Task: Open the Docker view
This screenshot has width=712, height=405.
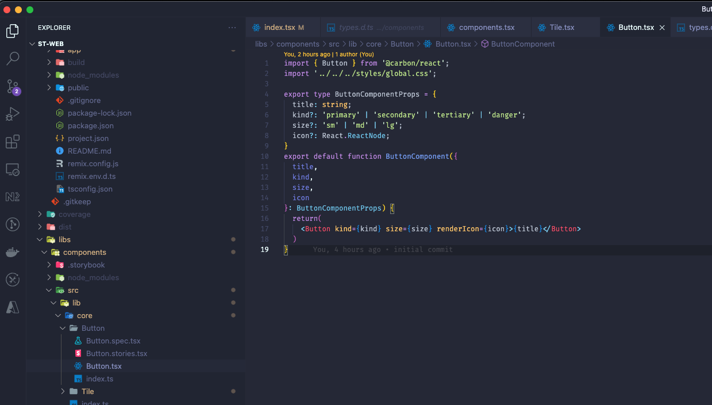Action: (13, 252)
